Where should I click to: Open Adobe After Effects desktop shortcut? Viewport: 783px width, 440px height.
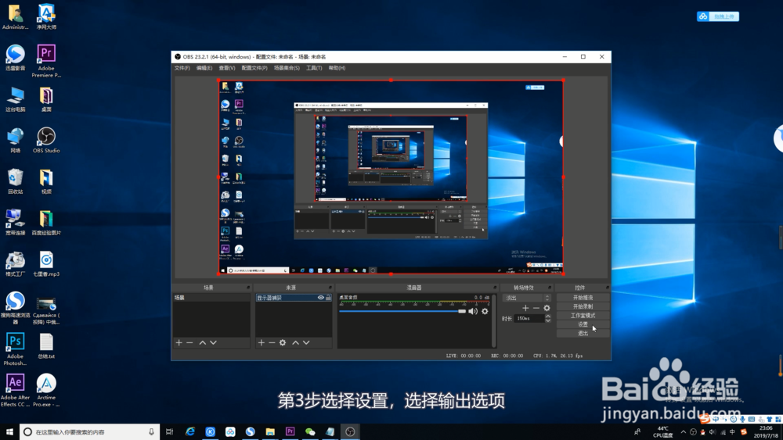coord(15,391)
